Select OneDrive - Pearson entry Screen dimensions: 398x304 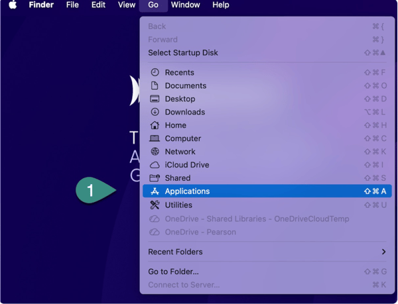pyautogui.click(x=267, y=232)
